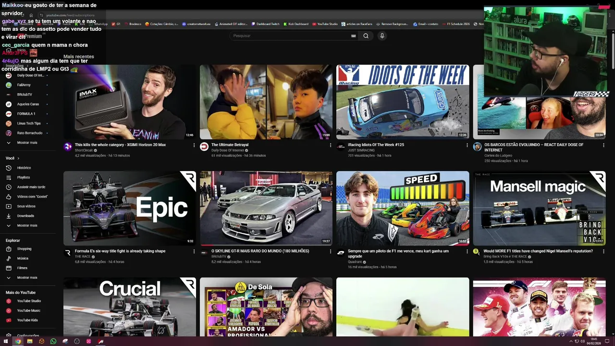This screenshot has width=615, height=346.
Task: Play the Epic Formula E thumbnail
Action: (x=130, y=208)
